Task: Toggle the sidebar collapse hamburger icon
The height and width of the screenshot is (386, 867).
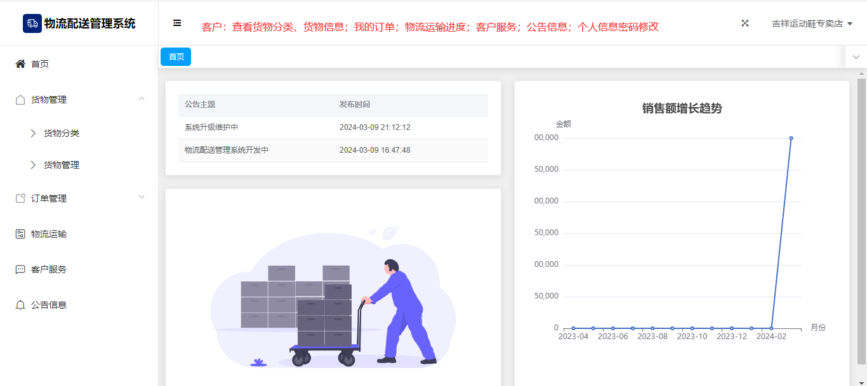Action: click(x=177, y=23)
